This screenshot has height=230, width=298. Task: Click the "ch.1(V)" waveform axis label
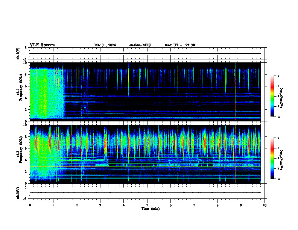pos(18,53)
